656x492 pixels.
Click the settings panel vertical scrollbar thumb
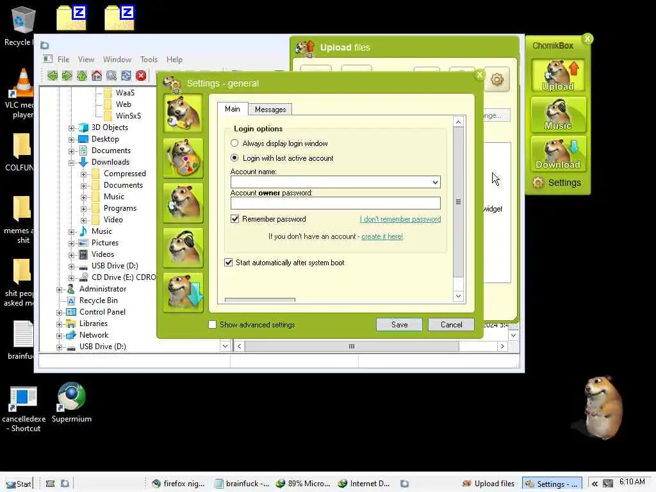tap(459, 202)
